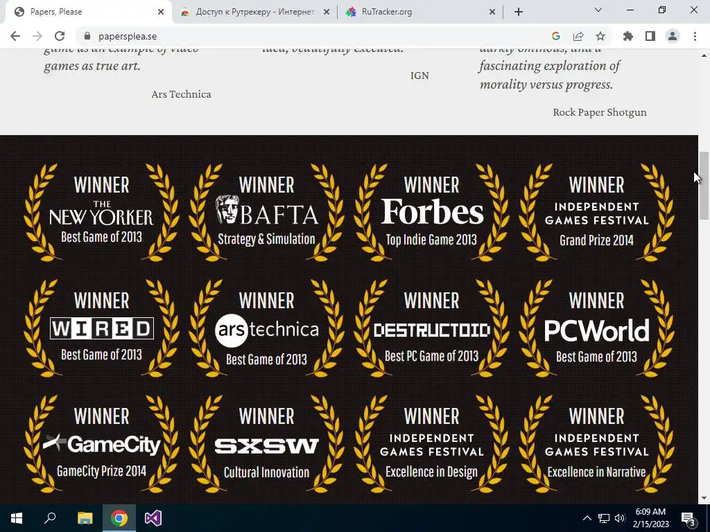Click the Ars Technica Best Game award badge

pyautogui.click(x=266, y=328)
